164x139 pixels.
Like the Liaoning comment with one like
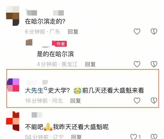(x=134, y=137)
